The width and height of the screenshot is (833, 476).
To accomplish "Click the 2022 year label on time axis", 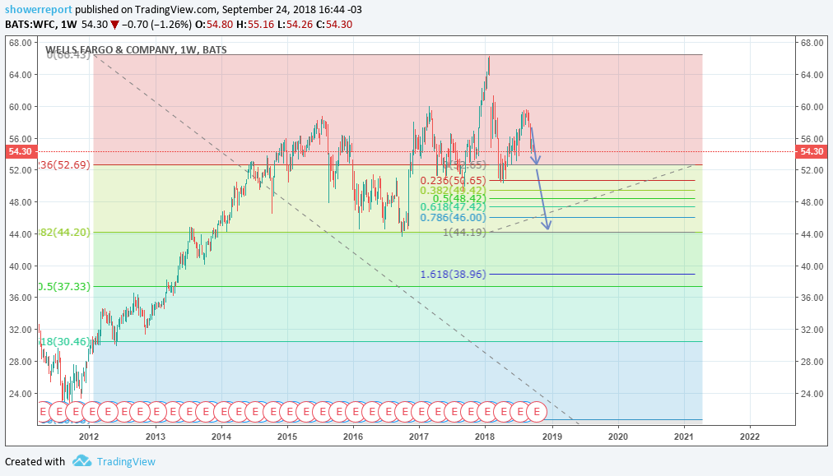I will click(750, 437).
